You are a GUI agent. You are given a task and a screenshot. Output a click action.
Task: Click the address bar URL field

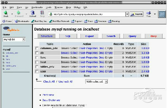pos(87,14)
